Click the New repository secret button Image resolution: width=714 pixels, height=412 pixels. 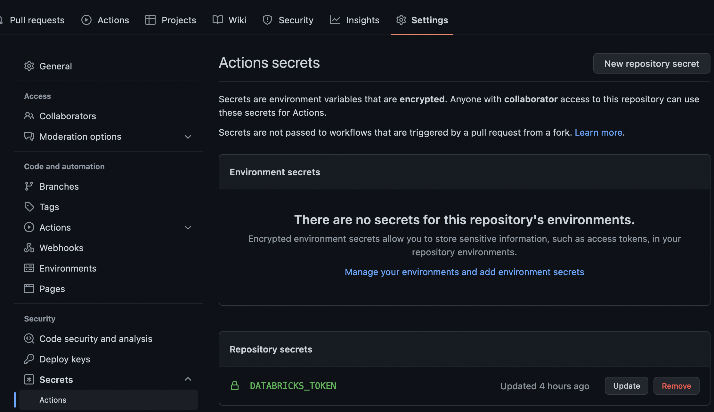[652, 63]
